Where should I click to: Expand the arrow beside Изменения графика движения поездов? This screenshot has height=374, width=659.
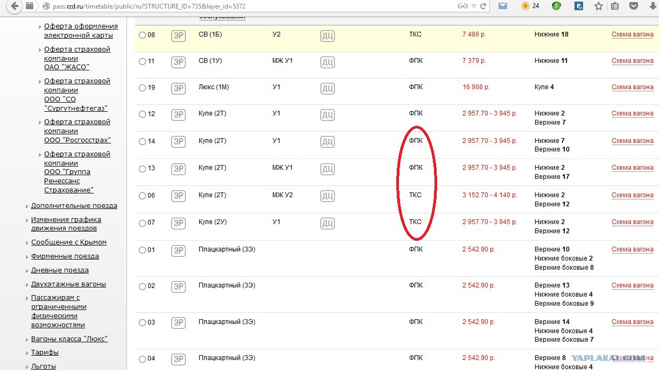27,220
